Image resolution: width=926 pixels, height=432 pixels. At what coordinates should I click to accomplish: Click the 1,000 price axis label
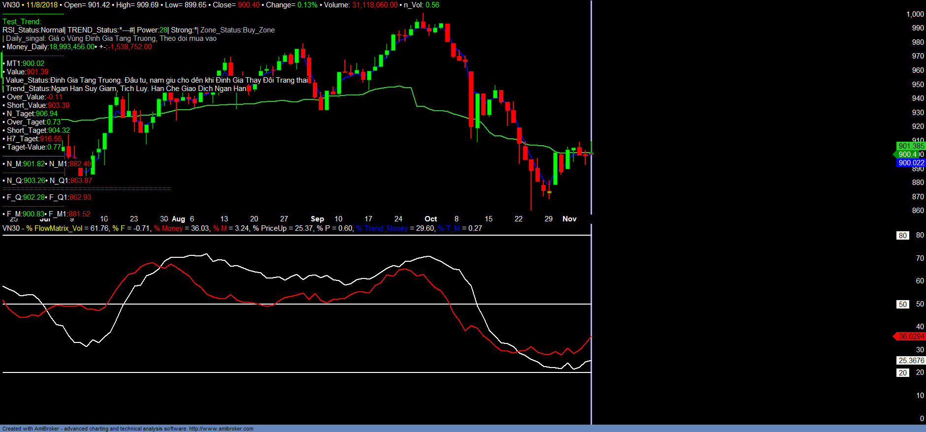tap(915, 14)
